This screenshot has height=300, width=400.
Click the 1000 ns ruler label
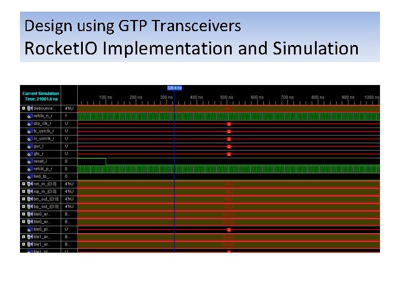[x=372, y=97]
